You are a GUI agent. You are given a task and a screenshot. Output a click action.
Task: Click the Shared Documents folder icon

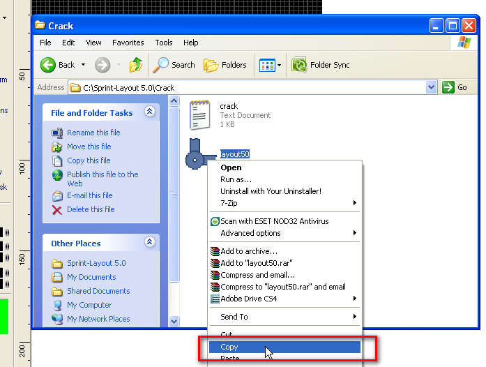[x=57, y=292]
